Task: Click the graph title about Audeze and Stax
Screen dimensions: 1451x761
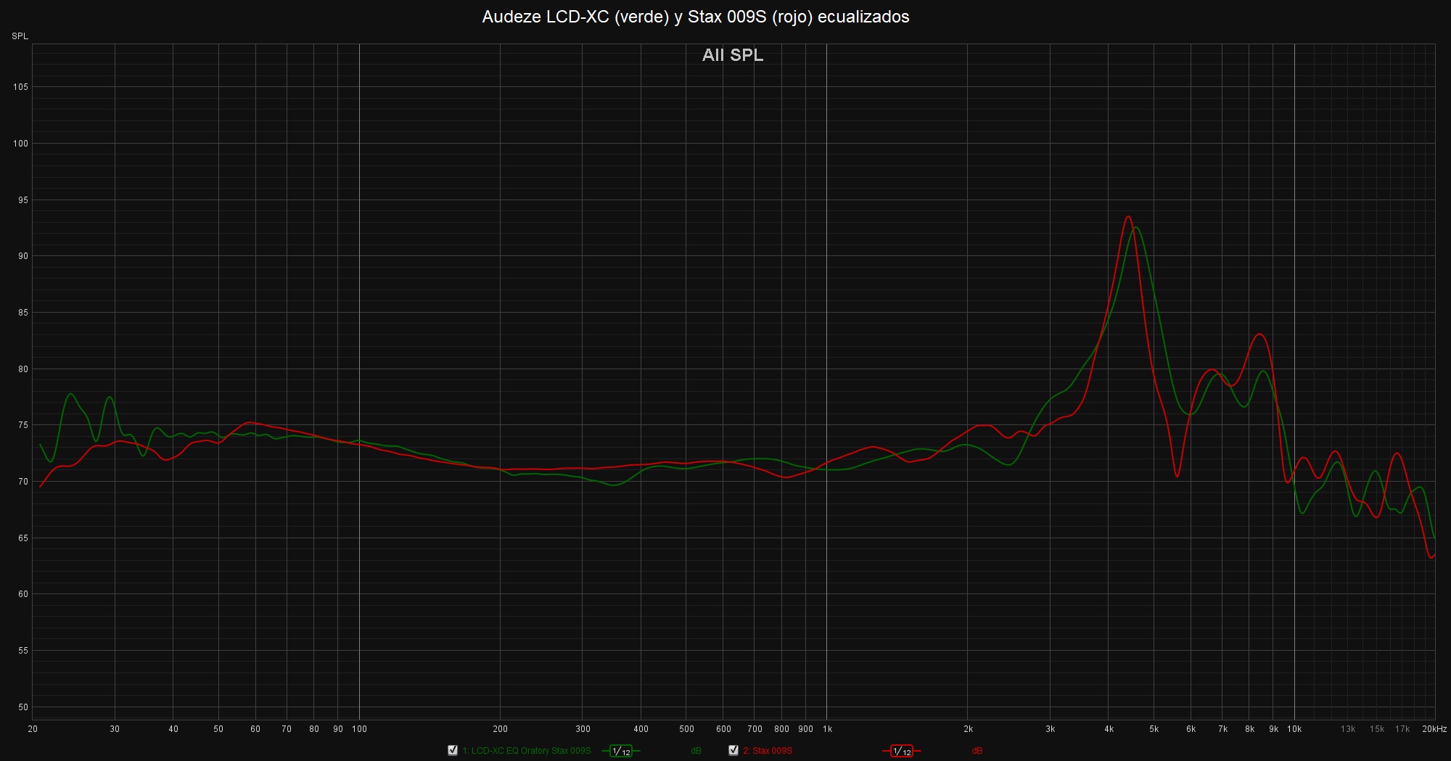Action: click(x=695, y=17)
